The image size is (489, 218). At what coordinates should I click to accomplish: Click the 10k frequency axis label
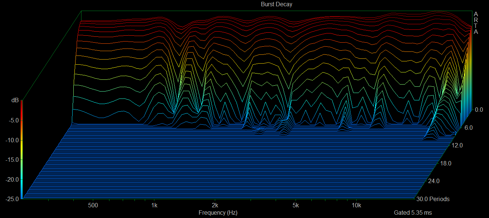tap(356, 205)
